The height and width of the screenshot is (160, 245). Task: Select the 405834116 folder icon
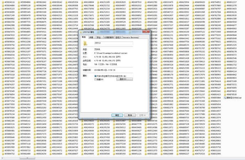click(3, 2)
